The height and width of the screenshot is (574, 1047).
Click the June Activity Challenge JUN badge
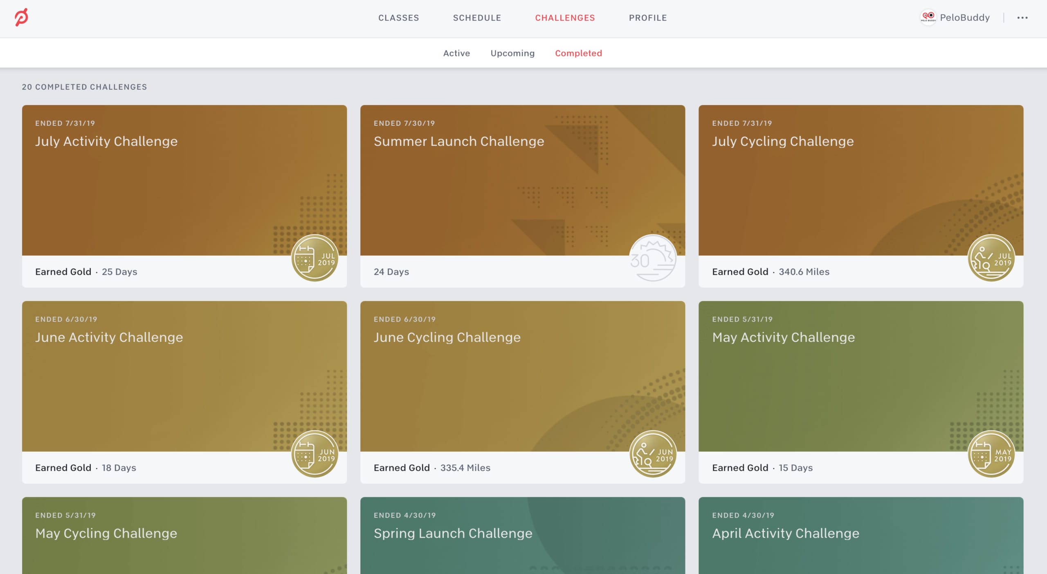(315, 454)
